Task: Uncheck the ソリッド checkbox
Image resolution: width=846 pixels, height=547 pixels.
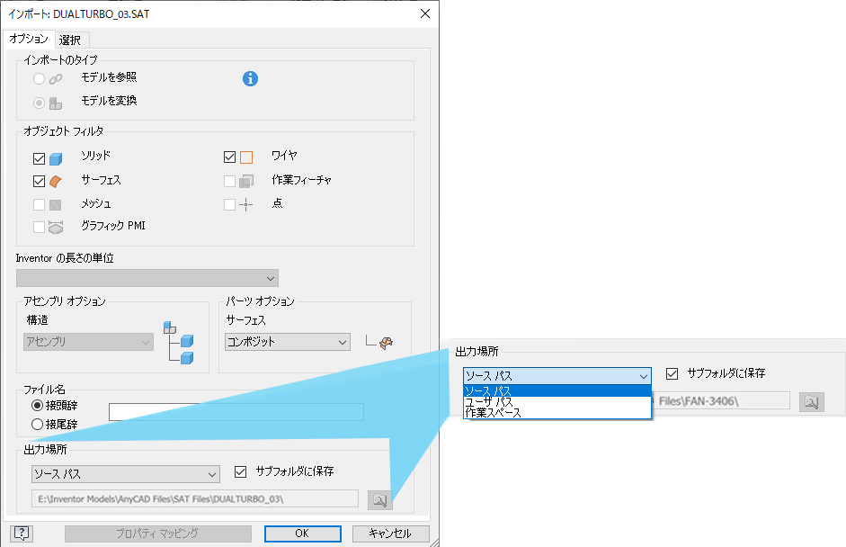Action: coord(39,158)
